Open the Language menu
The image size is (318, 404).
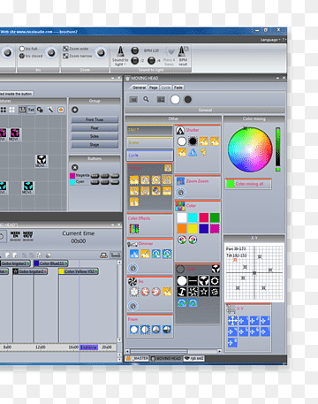[269, 40]
